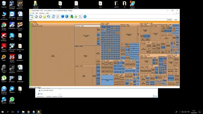The width and height of the screenshot is (203, 114).
Task: Open the File menu
Action: point(33,13)
